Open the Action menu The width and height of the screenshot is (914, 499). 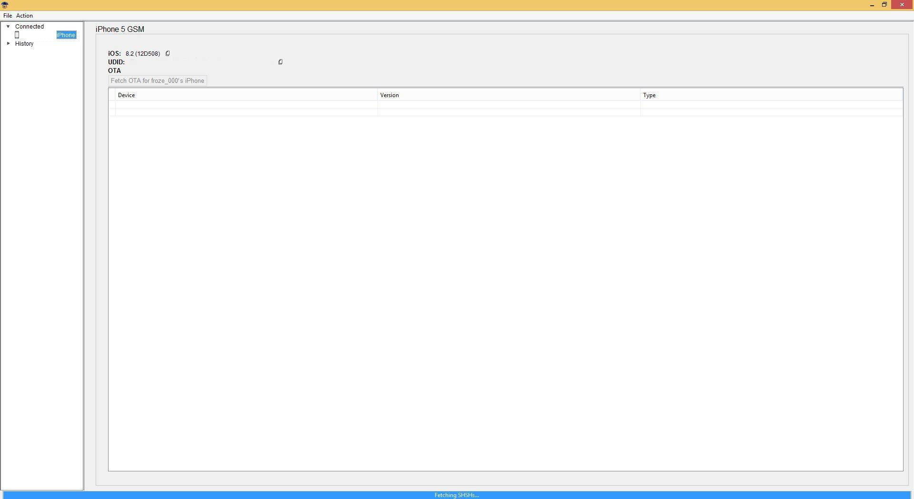(24, 16)
